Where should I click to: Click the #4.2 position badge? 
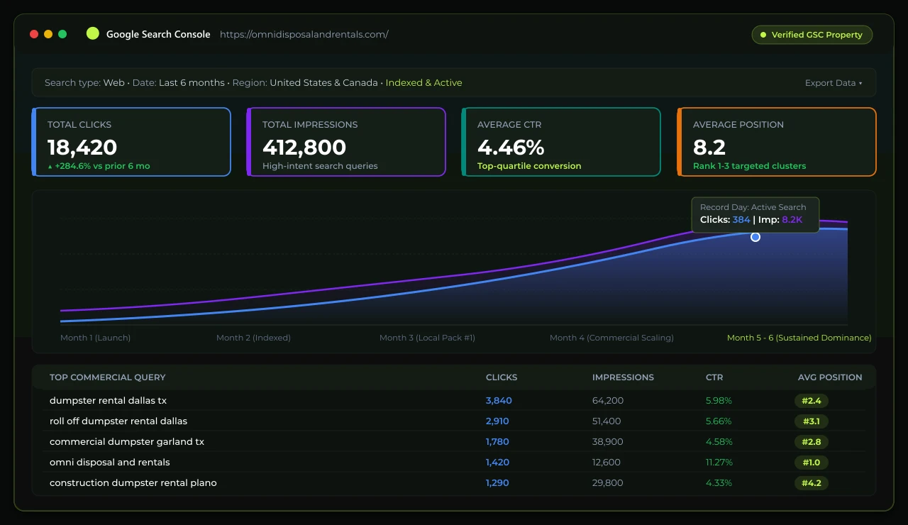[812, 483]
